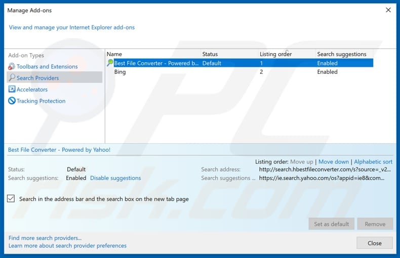Click the Search Providers magnifier icon
Viewport: 400px width, 258px height.
pos(12,77)
